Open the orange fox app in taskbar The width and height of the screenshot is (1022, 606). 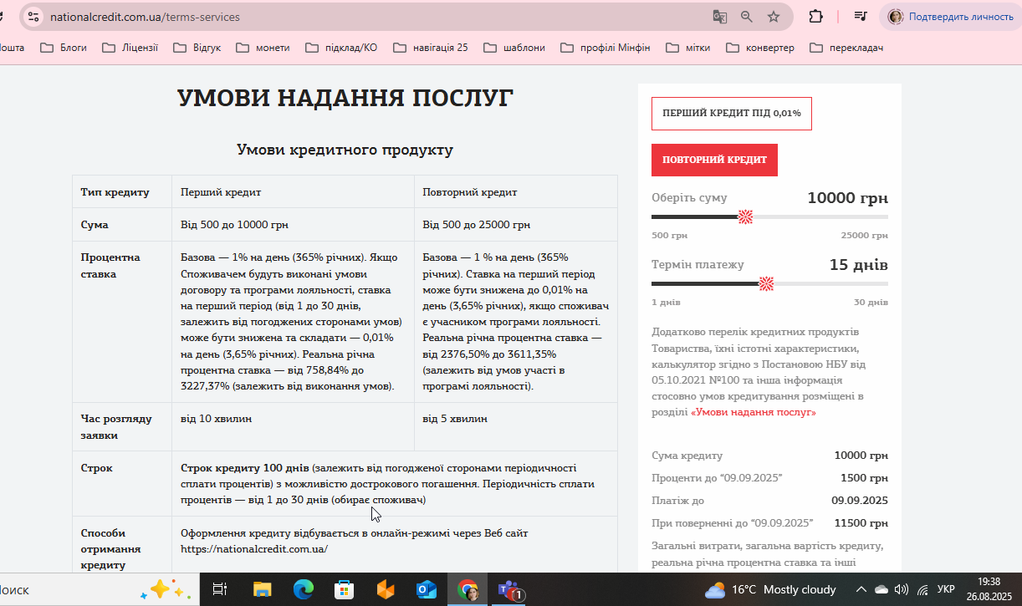386,589
